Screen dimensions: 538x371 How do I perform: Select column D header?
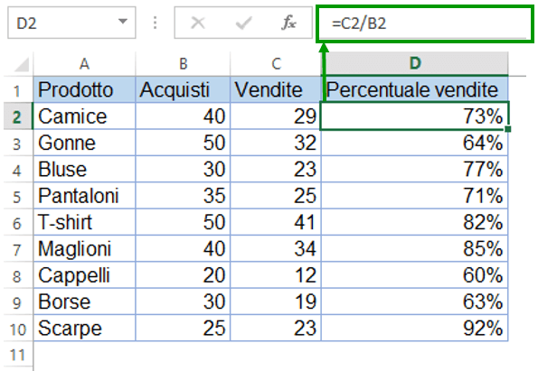tap(415, 64)
